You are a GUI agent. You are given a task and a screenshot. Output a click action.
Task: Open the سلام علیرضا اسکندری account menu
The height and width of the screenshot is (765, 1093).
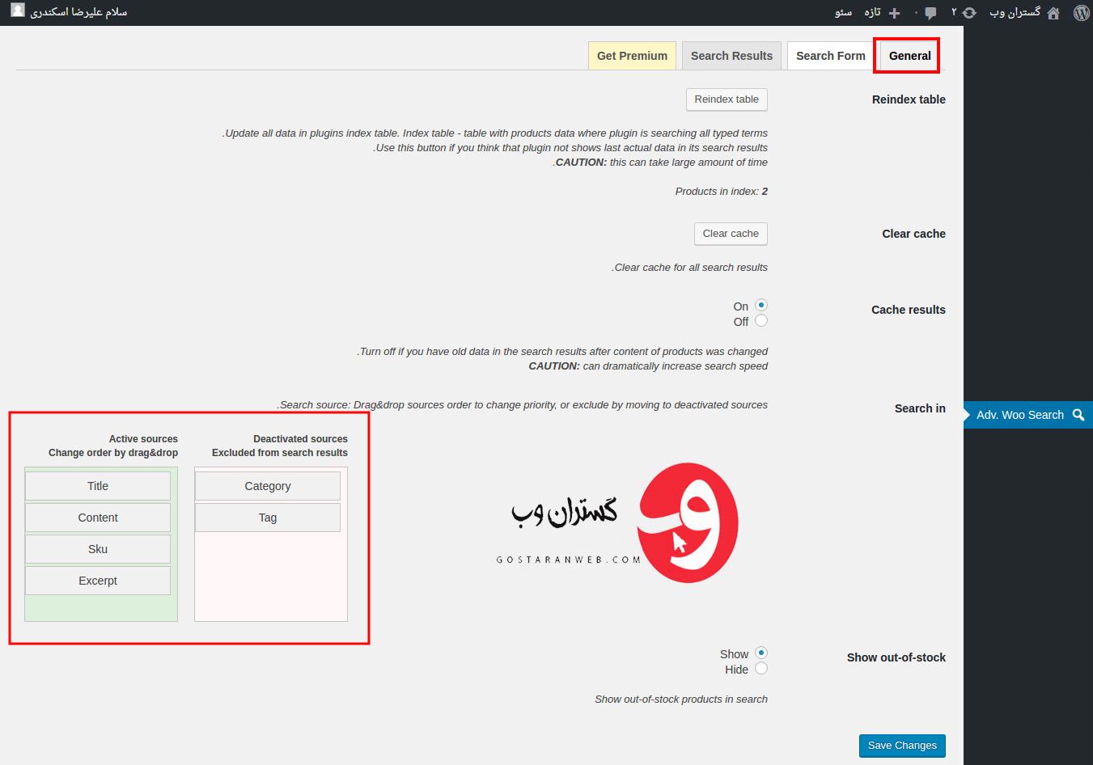[78, 12]
